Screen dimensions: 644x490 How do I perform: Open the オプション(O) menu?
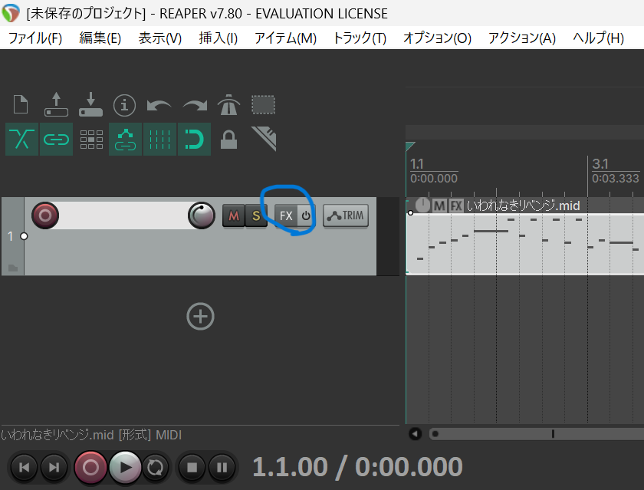pyautogui.click(x=438, y=38)
